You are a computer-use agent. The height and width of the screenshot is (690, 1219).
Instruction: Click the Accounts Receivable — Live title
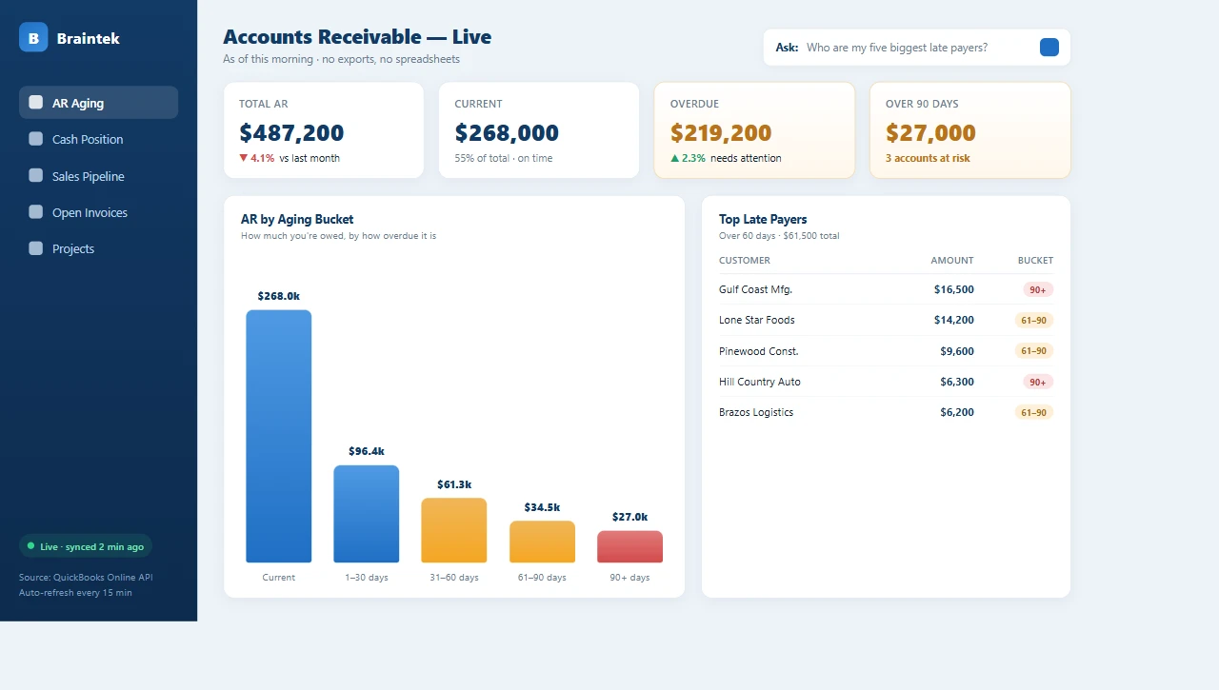pos(357,37)
